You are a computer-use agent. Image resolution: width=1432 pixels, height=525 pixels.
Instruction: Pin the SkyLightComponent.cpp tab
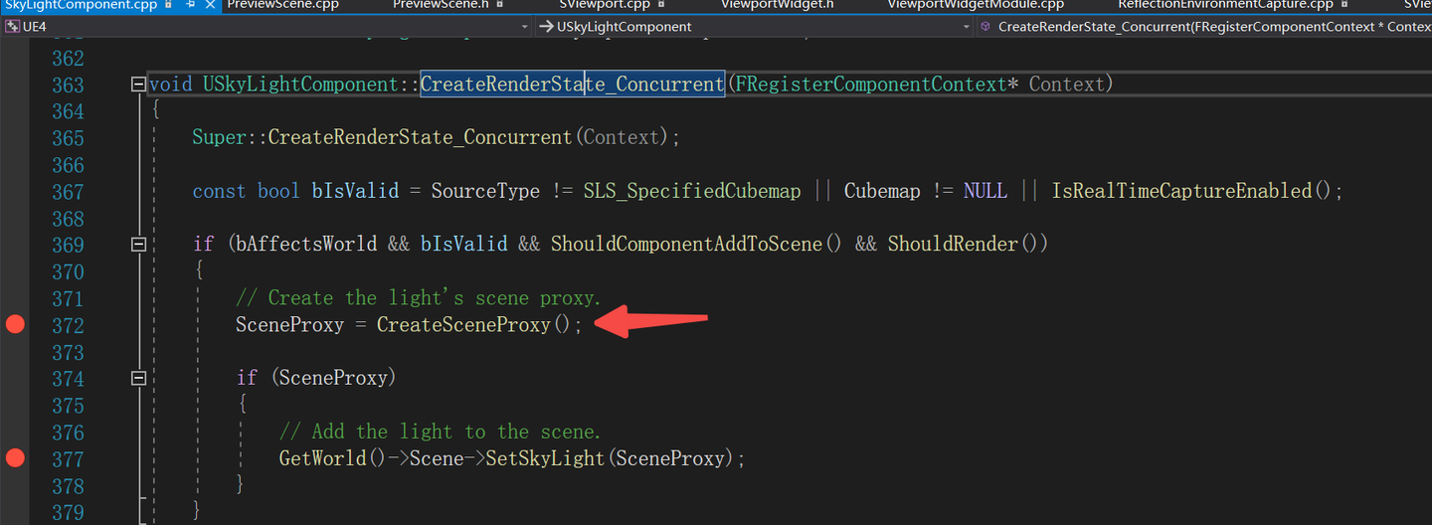pos(190,5)
